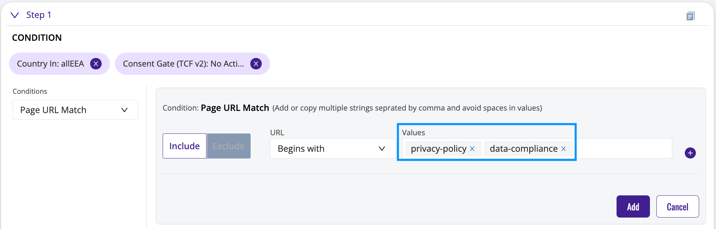Focus the Values input field empty area

click(x=623, y=148)
